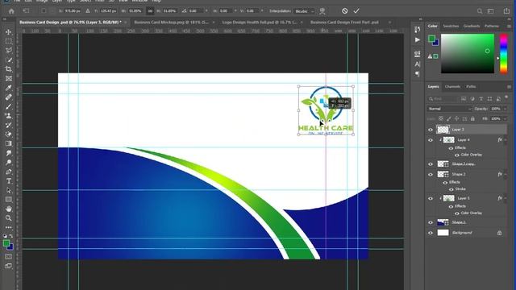Switch to the Channels tab

click(452, 87)
